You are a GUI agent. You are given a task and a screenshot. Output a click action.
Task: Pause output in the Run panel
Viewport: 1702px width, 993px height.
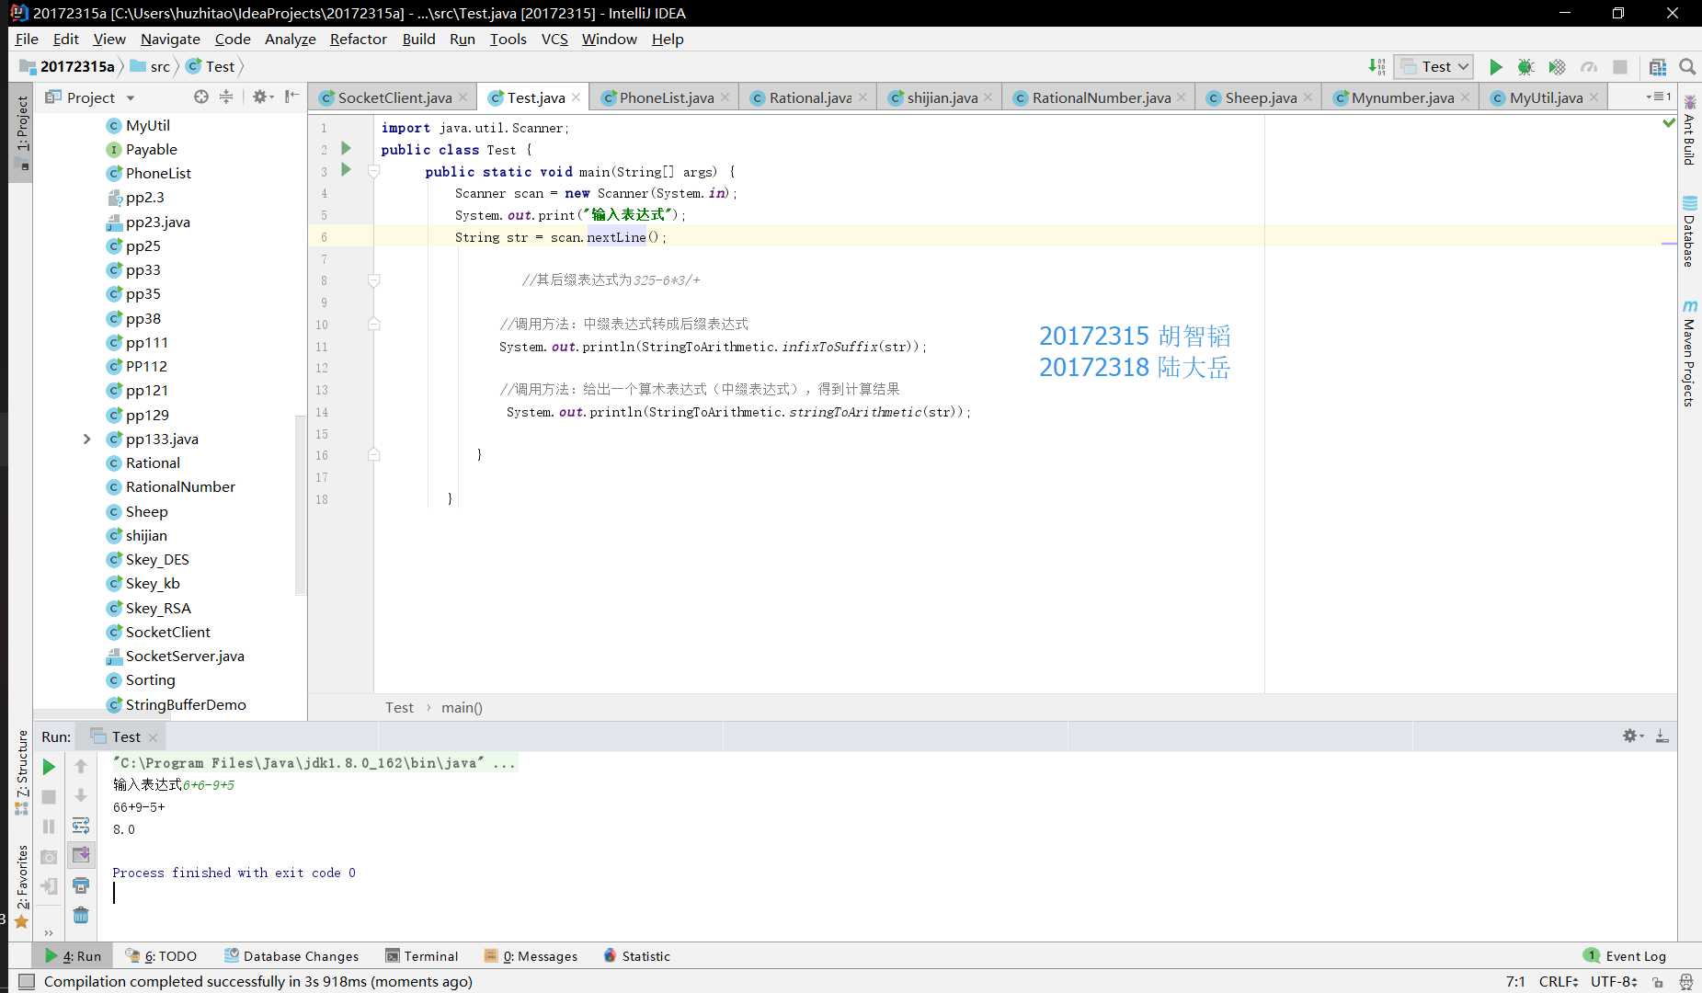[x=49, y=827]
